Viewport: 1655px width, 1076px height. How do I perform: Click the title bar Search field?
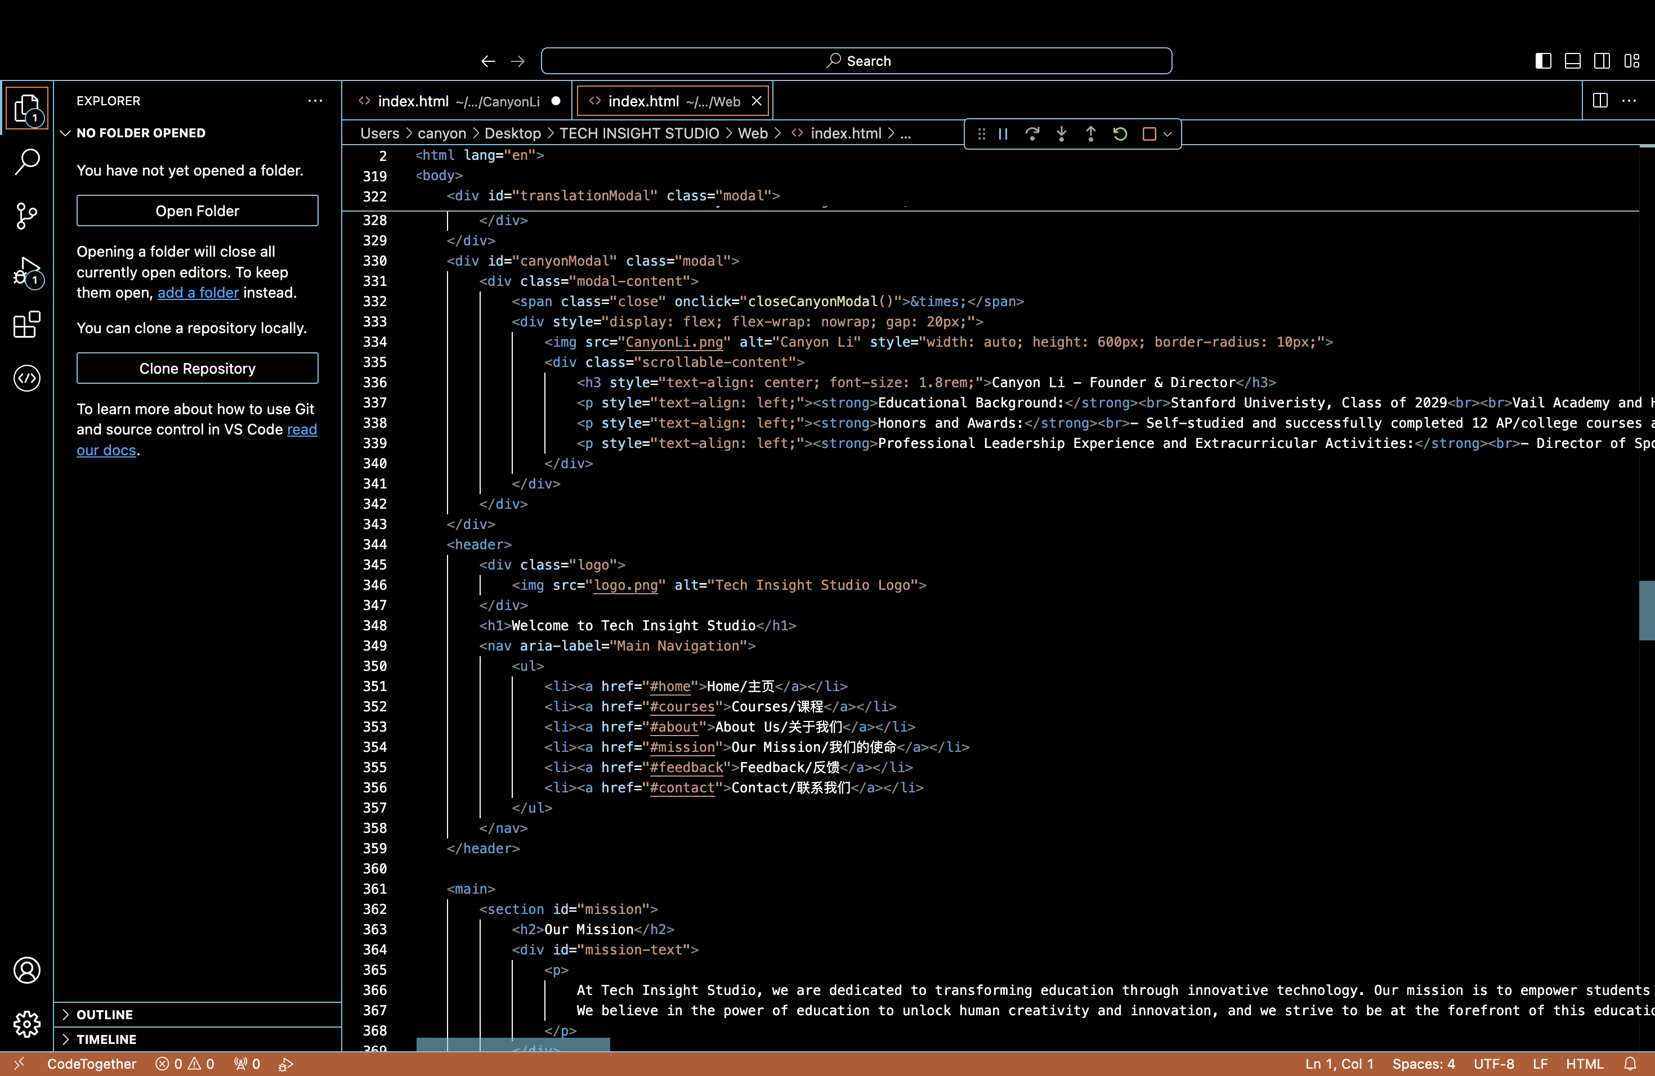point(856,61)
